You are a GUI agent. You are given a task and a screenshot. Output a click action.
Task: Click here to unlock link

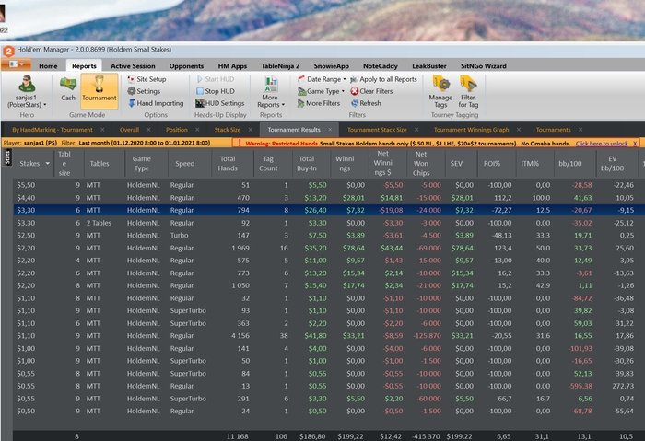pyautogui.click(x=602, y=144)
